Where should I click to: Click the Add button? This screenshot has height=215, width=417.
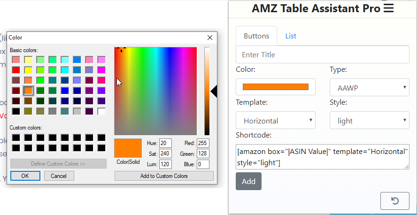(x=248, y=181)
